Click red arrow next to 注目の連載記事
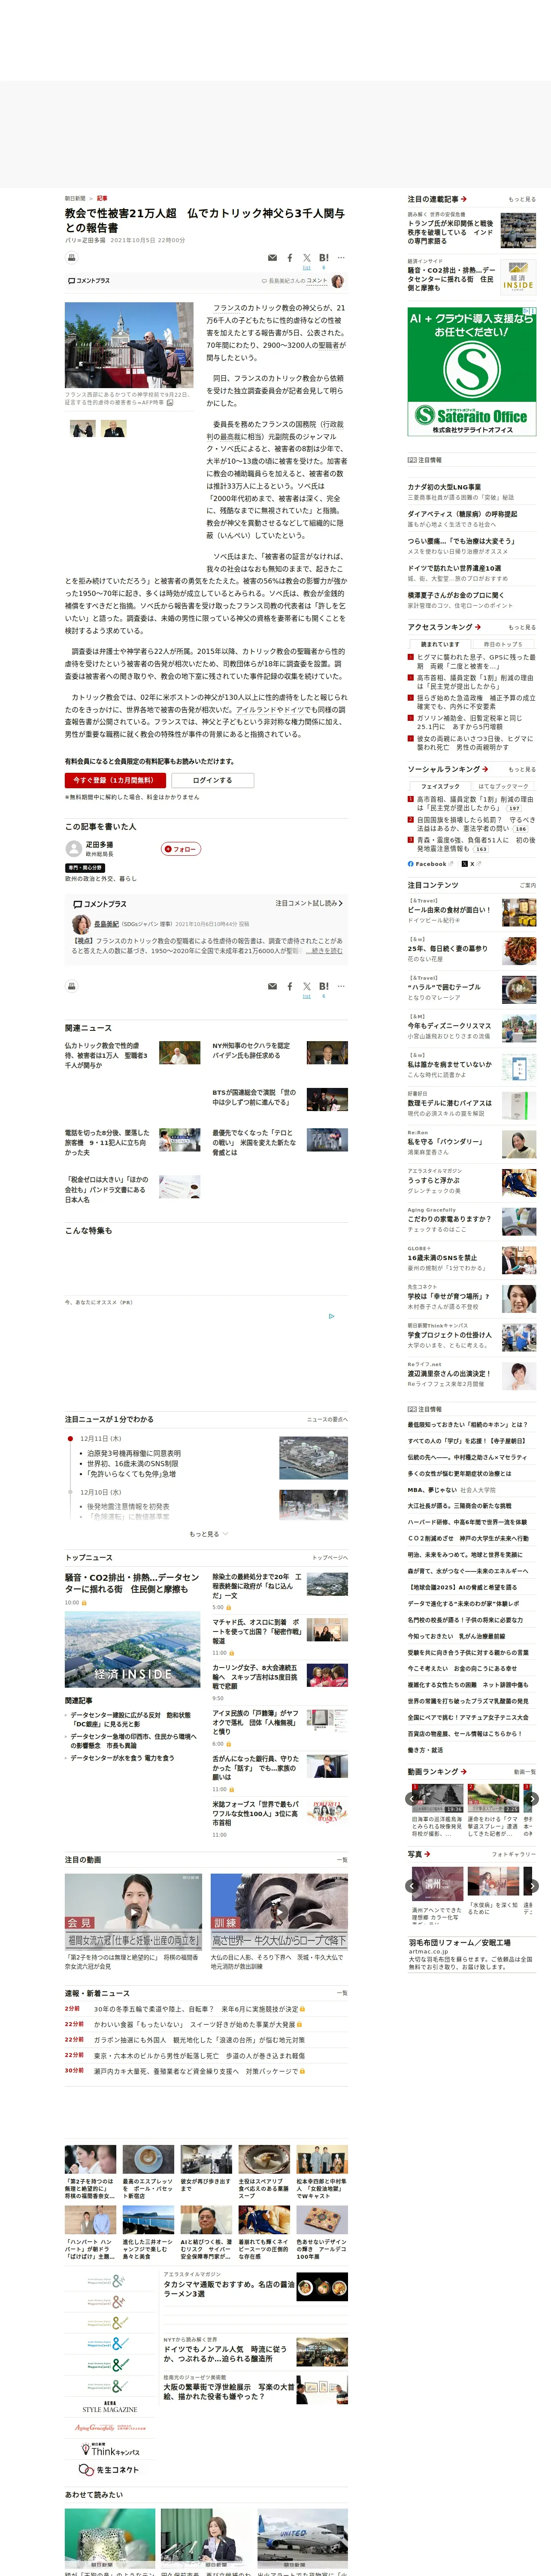 464,199
